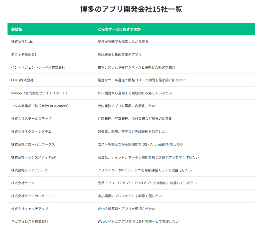Click ツクル事業部（株式会社For A-career） cell
265x231 pixels.
click(41, 106)
